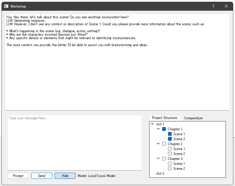235x186 pixels.
Task: Enable Scene 1 checkbox under Chapter 2
Action: [x=170, y=149]
